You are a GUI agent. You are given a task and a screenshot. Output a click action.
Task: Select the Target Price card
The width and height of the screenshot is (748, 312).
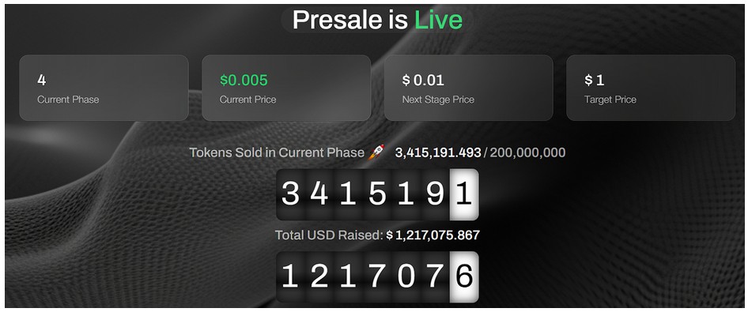coord(651,88)
